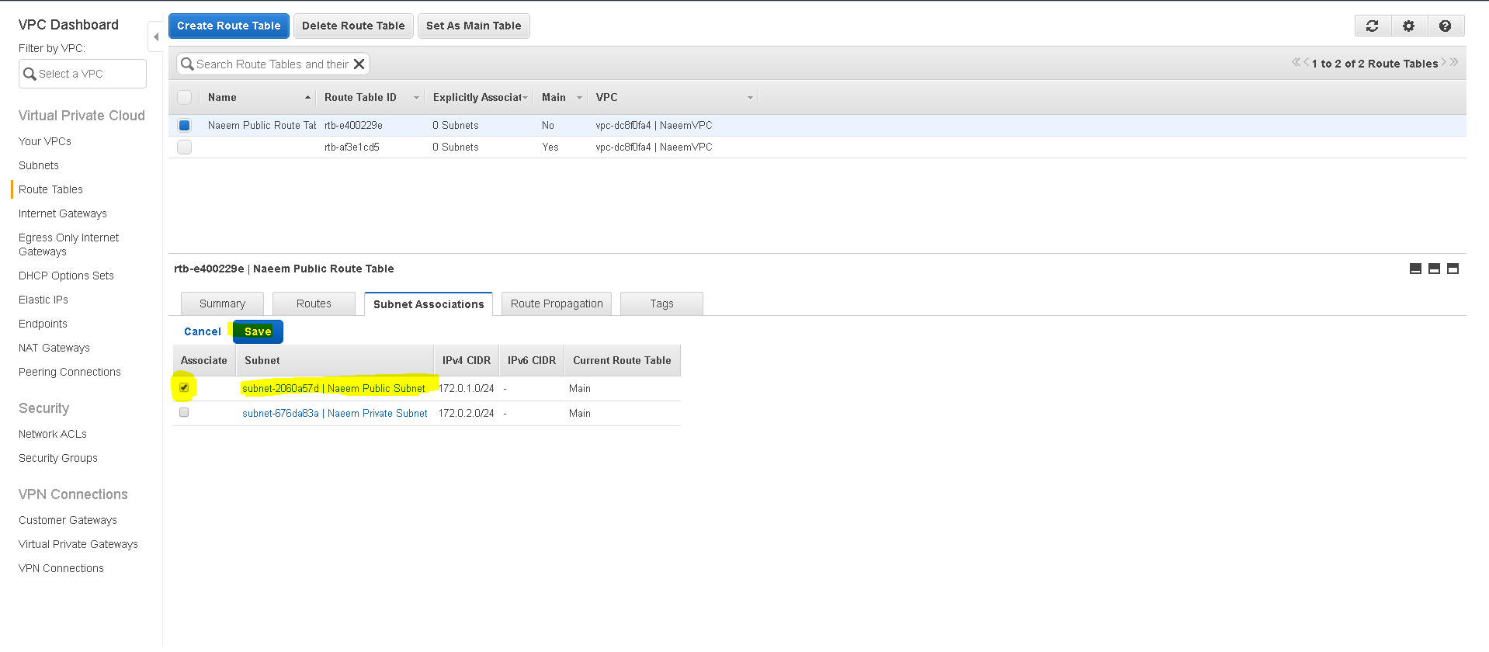Focus the Select a VPC filter field
The image size is (1489, 652).
(x=82, y=74)
